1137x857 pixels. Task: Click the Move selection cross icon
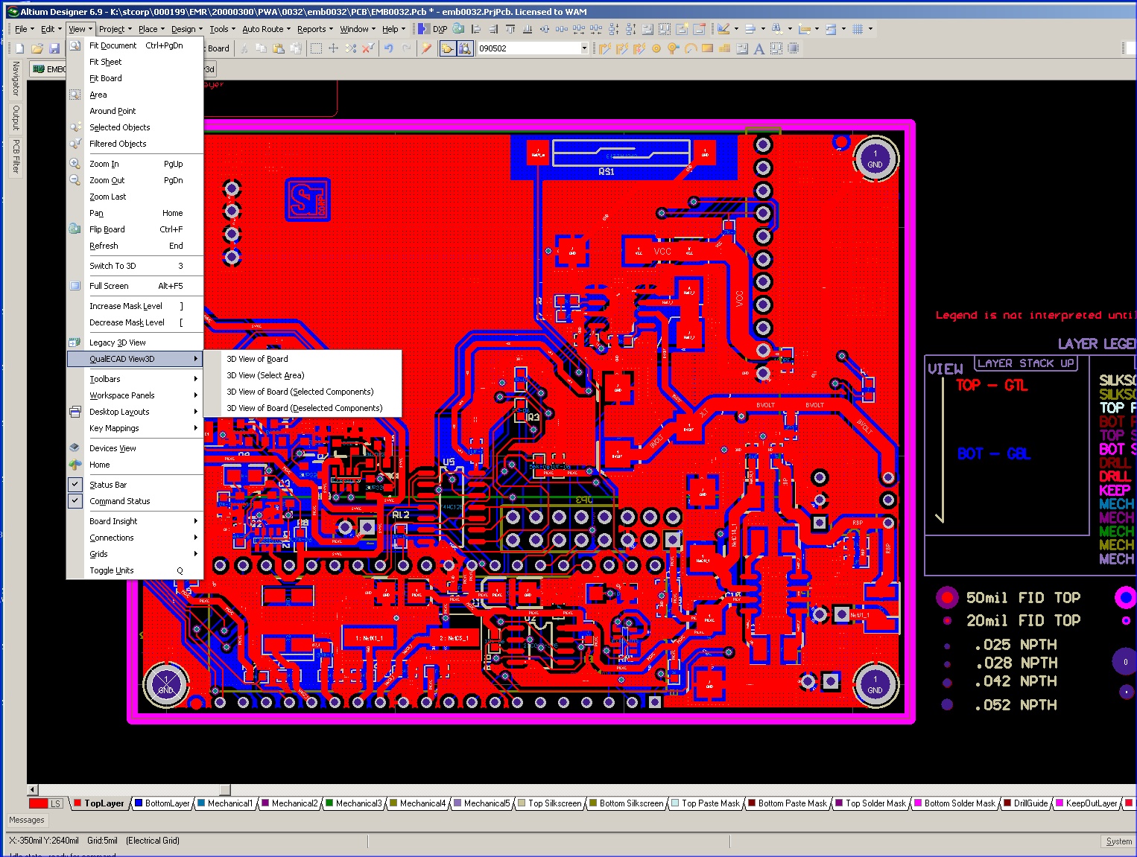(x=333, y=48)
